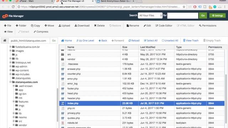Focus the search text field
The width and height of the screenshot is (228, 128).
(183, 16)
